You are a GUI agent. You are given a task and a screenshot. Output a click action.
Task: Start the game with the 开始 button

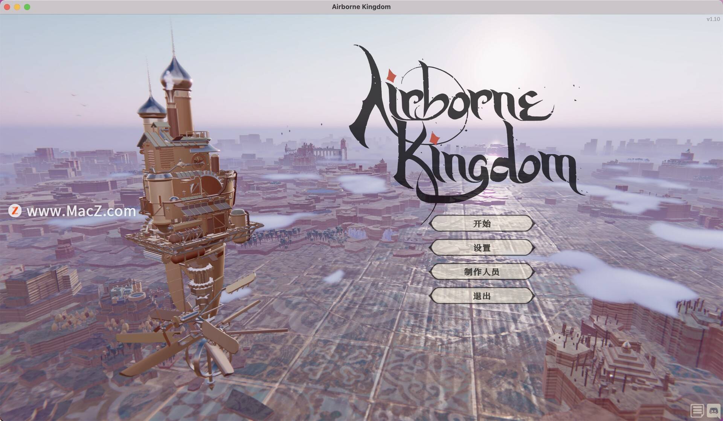[x=482, y=224]
